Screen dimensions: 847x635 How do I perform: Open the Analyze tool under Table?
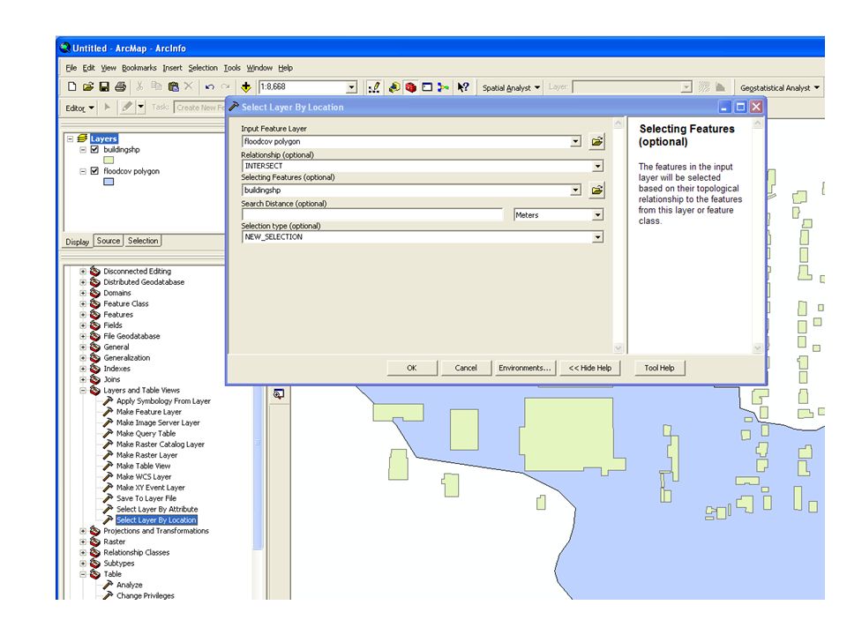129,585
